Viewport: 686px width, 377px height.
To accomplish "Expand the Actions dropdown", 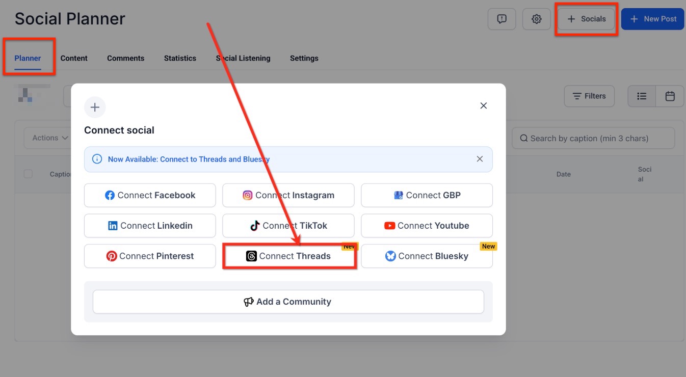I will pyautogui.click(x=50, y=138).
